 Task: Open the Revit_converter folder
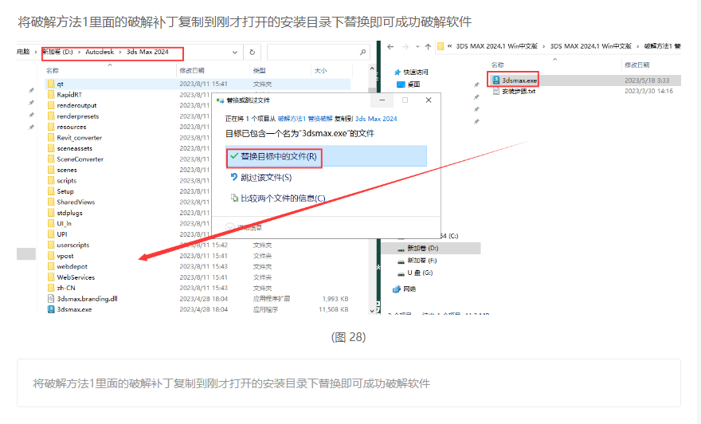[79, 138]
